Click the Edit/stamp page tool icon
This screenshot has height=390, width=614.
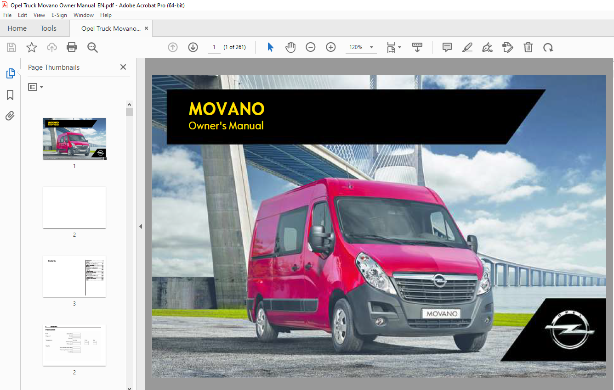pos(508,47)
